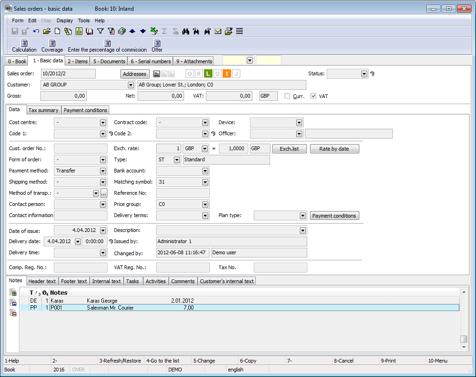The width and height of the screenshot is (476, 377).
Task: Click the undo arrow toolbar icon
Action: click(36, 31)
